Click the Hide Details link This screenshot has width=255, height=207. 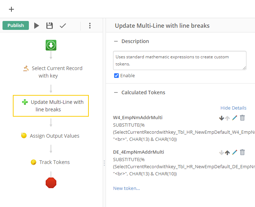233,108
